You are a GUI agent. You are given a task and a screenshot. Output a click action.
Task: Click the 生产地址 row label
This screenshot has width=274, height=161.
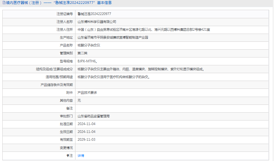point(66,38)
